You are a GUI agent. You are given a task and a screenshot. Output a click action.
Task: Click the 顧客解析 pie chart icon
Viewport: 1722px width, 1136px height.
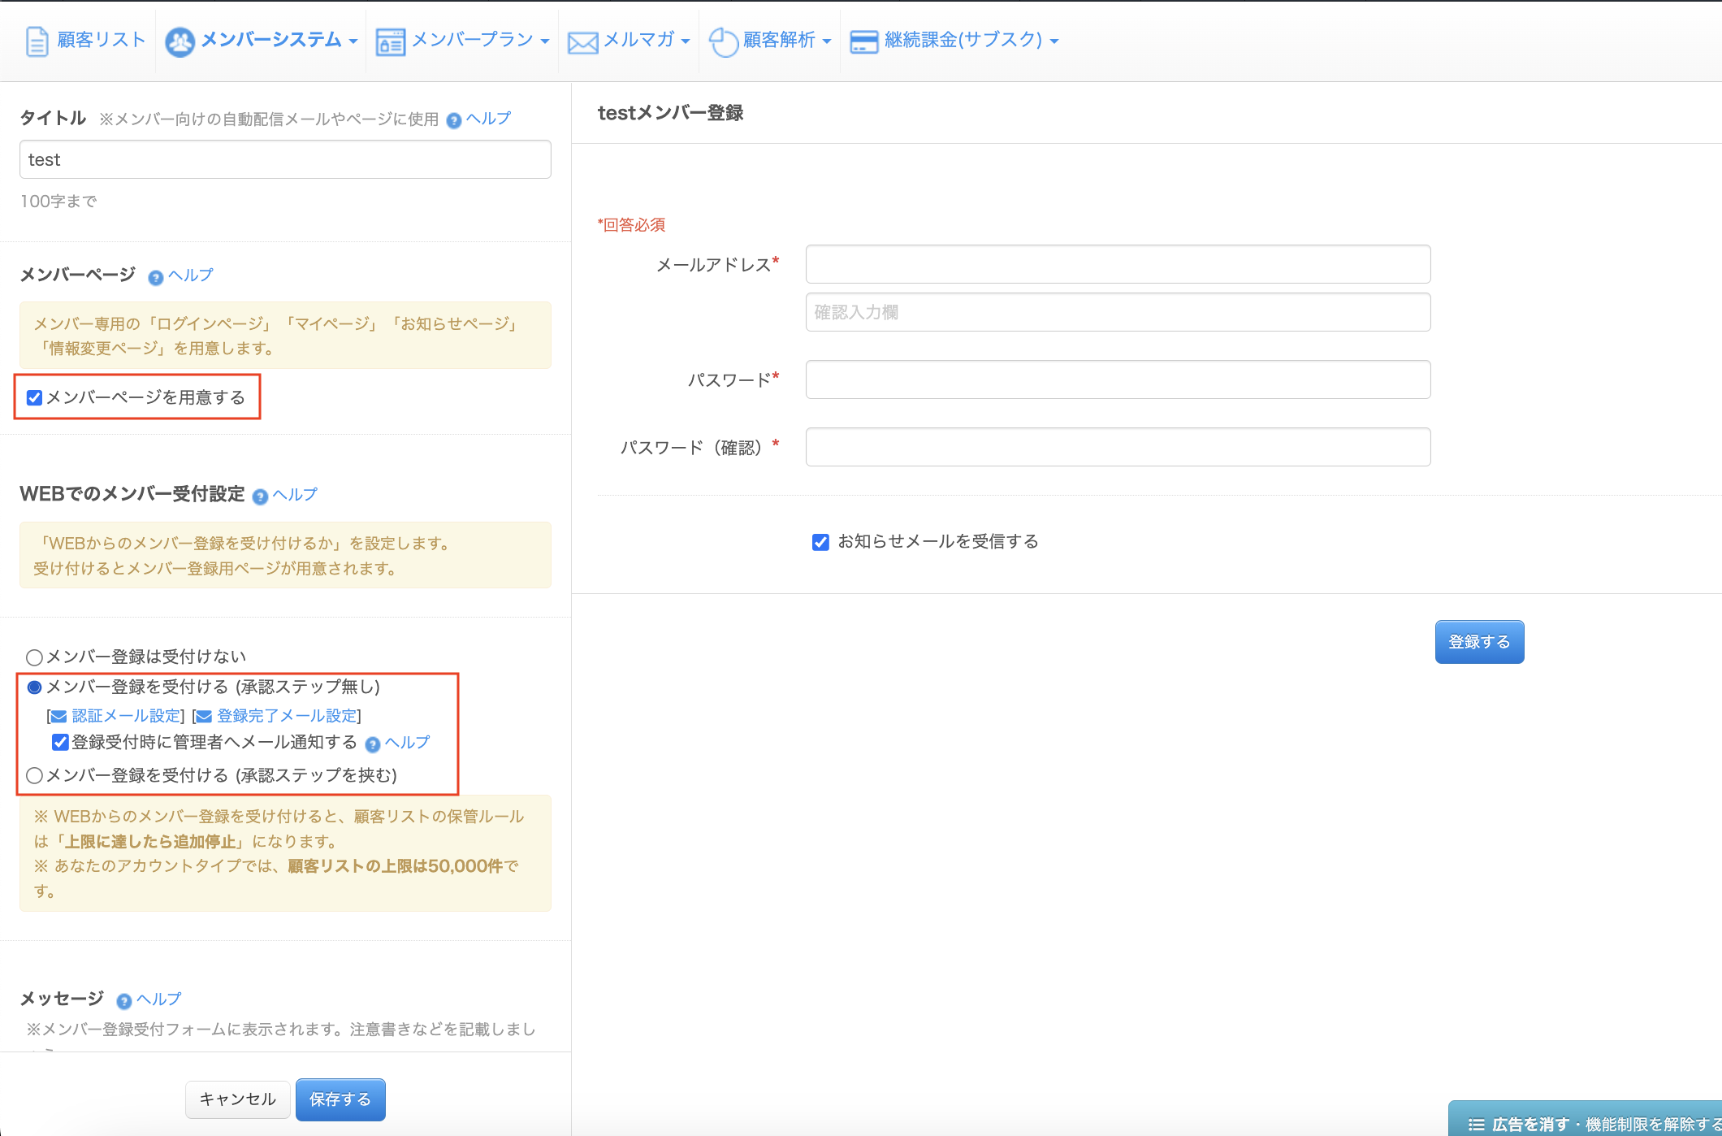pyautogui.click(x=723, y=41)
